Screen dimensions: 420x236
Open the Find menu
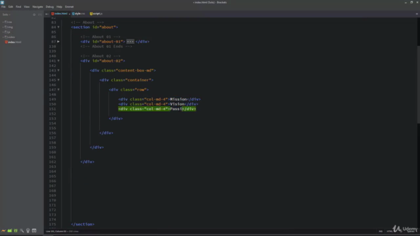(18, 7)
